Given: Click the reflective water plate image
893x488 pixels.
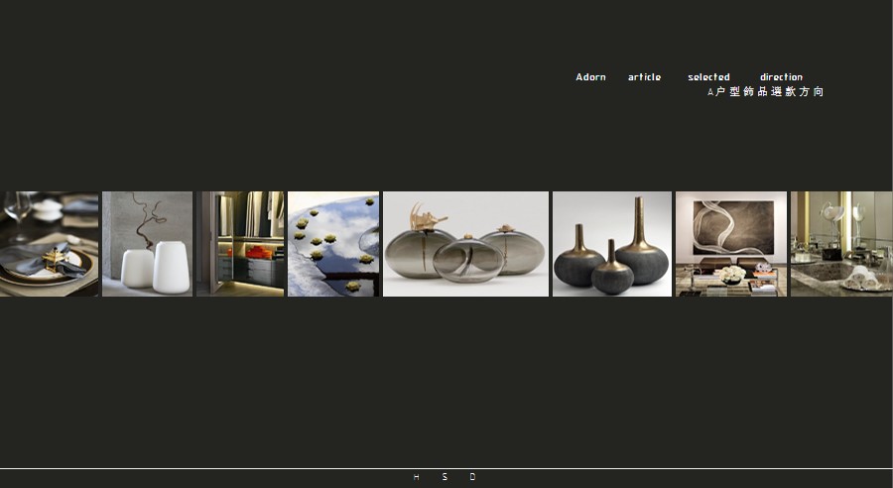Looking at the screenshot, I should pos(333,244).
